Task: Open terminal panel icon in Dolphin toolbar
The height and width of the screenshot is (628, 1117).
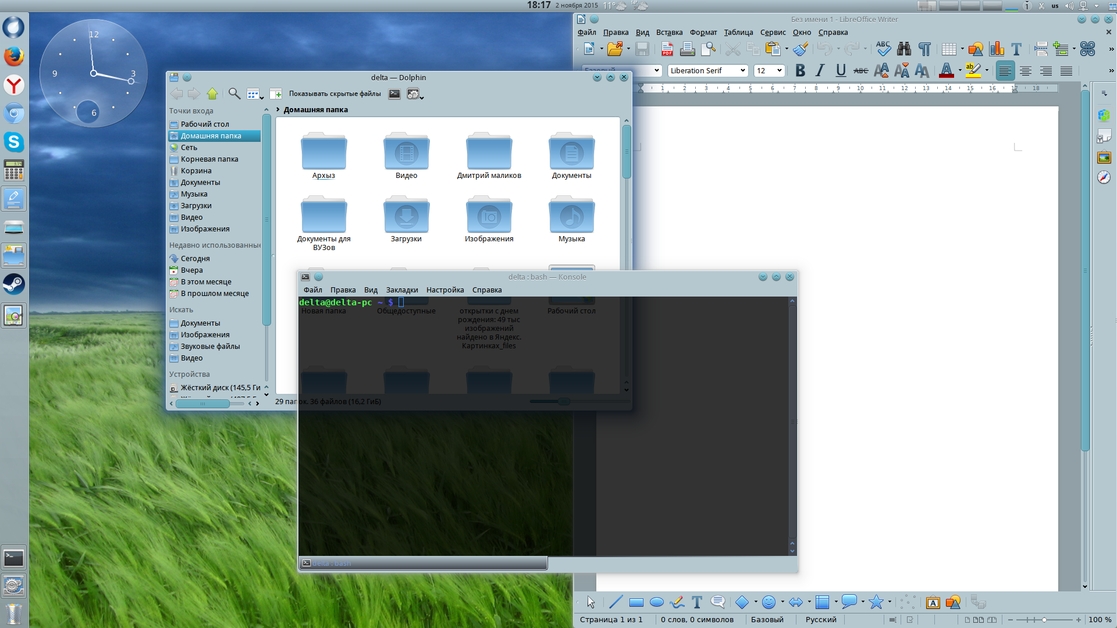Action: (394, 94)
